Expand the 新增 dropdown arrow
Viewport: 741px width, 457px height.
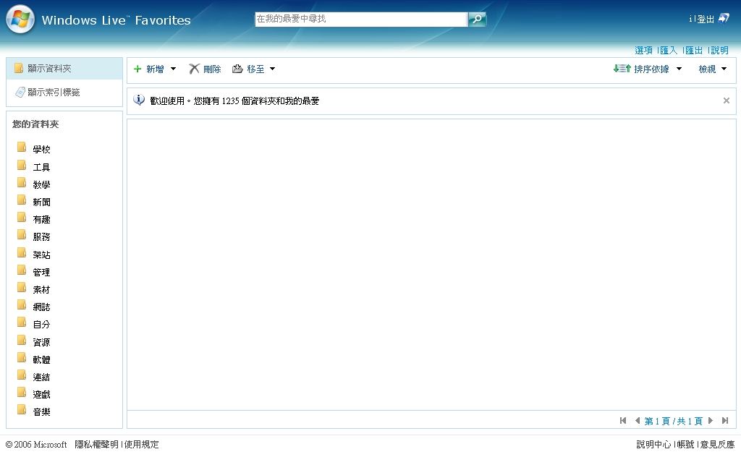coord(174,69)
